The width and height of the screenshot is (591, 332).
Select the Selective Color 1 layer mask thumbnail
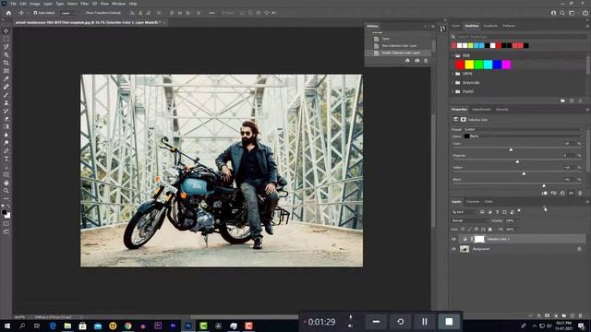coord(479,239)
